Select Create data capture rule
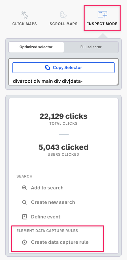 [x=55, y=242]
